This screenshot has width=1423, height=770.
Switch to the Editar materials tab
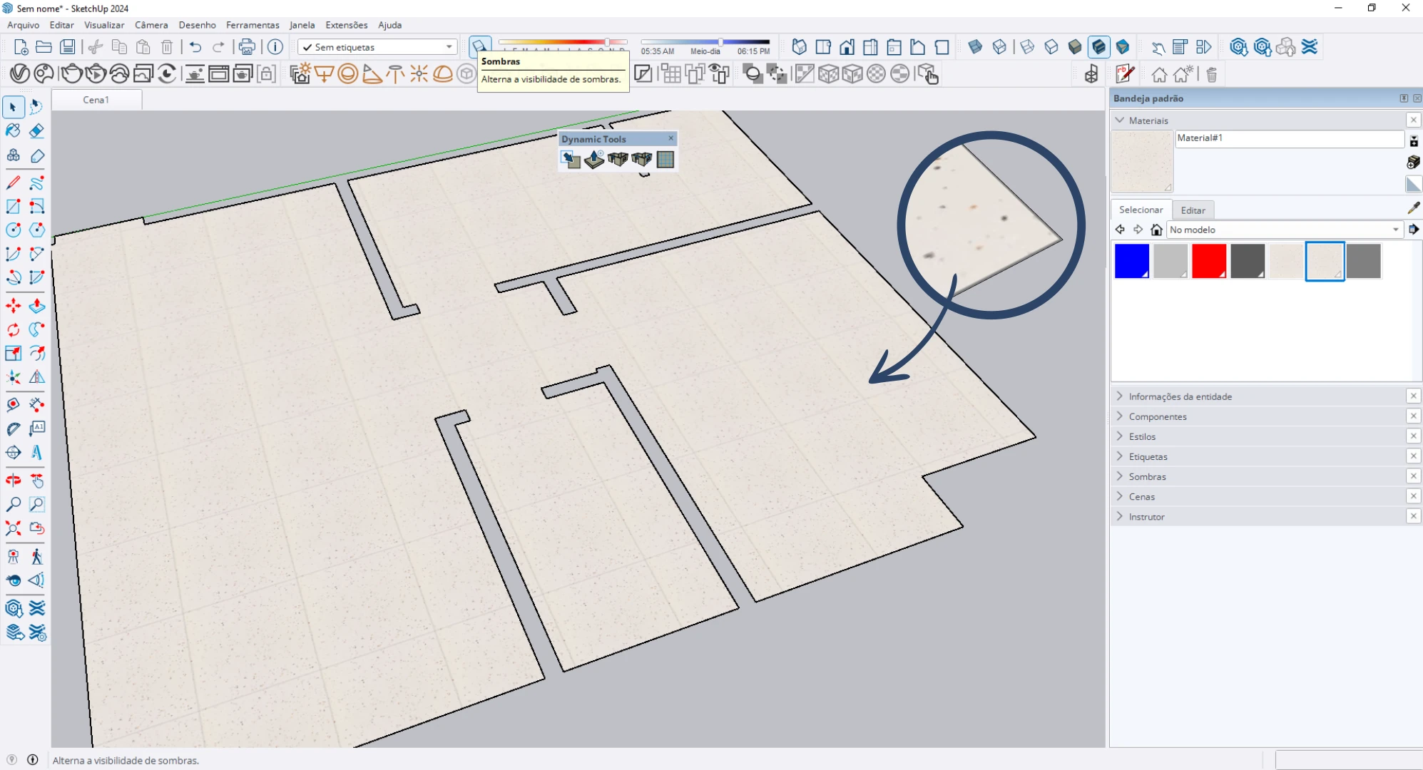1193,210
